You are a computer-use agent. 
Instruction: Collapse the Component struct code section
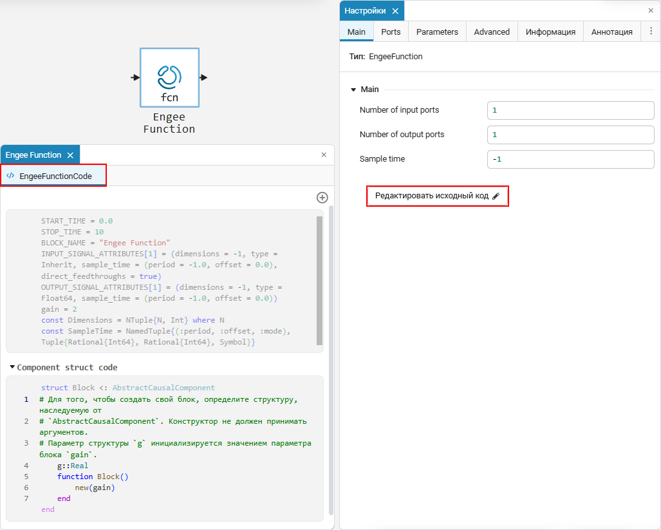point(12,367)
